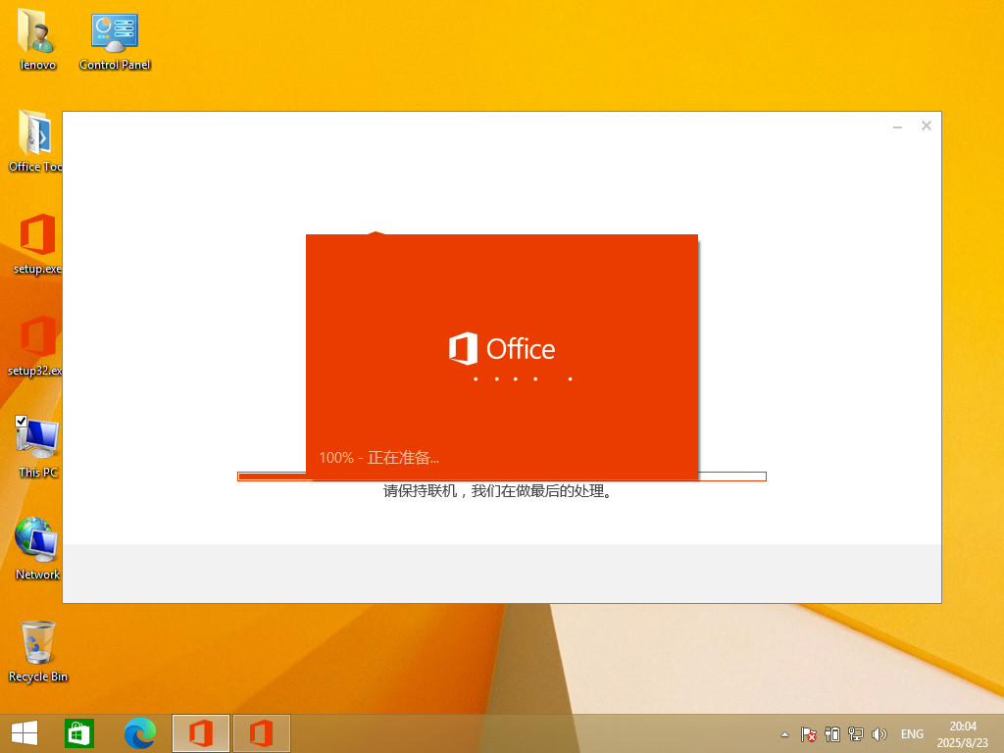1004x753 pixels.
Task: Open the Action Center flag icon
Action: point(809,734)
